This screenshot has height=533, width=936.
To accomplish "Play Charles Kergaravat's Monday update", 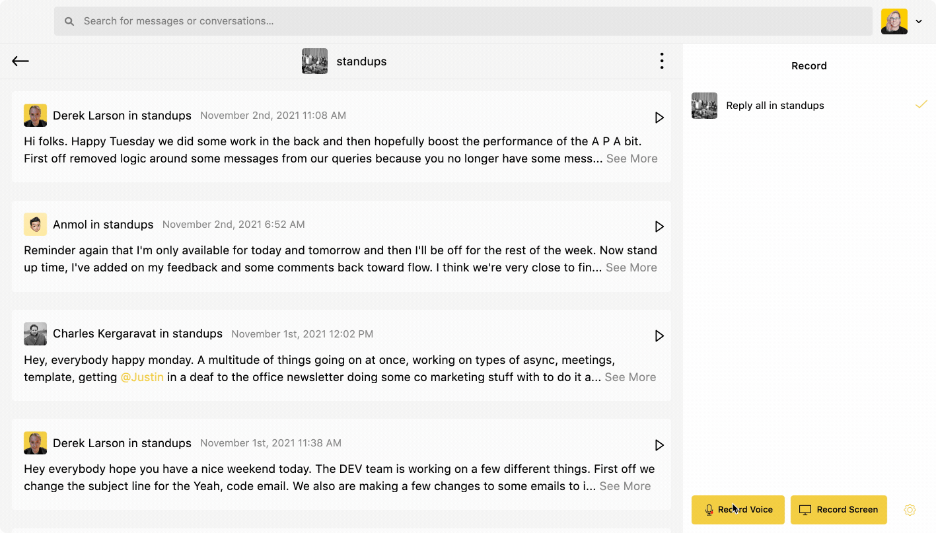I will pyautogui.click(x=658, y=336).
